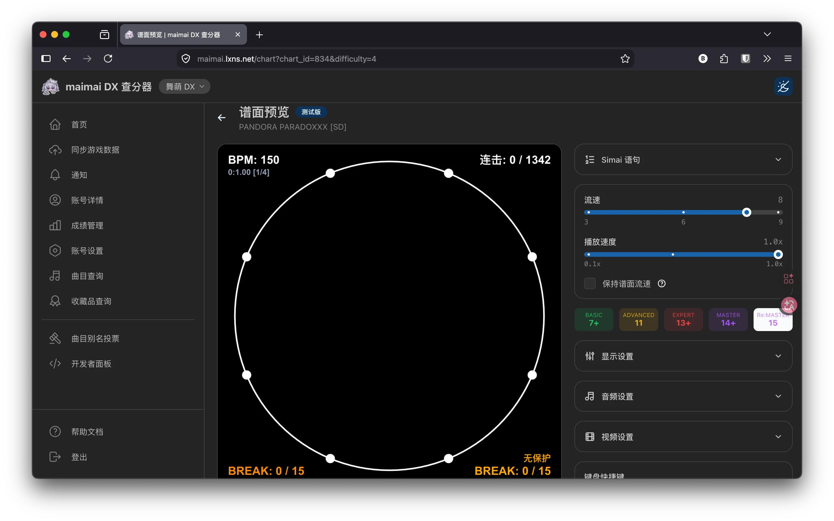Click the shield icon in the address bar
This screenshot has width=834, height=521.
click(186, 59)
